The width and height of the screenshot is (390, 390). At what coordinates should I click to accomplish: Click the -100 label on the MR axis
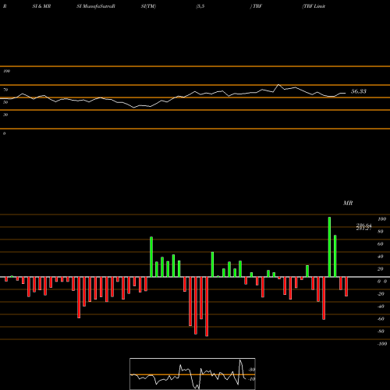tap(382, 344)
